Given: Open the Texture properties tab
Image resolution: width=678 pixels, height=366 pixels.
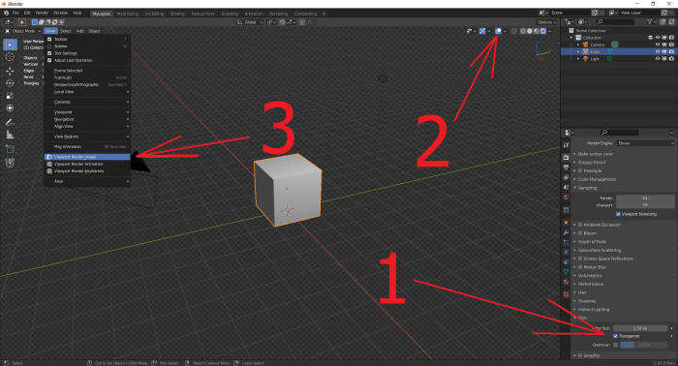Looking at the screenshot, I should pos(566,294).
